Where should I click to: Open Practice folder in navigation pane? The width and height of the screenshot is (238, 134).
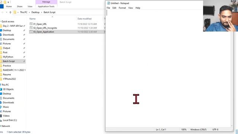[7, 66]
